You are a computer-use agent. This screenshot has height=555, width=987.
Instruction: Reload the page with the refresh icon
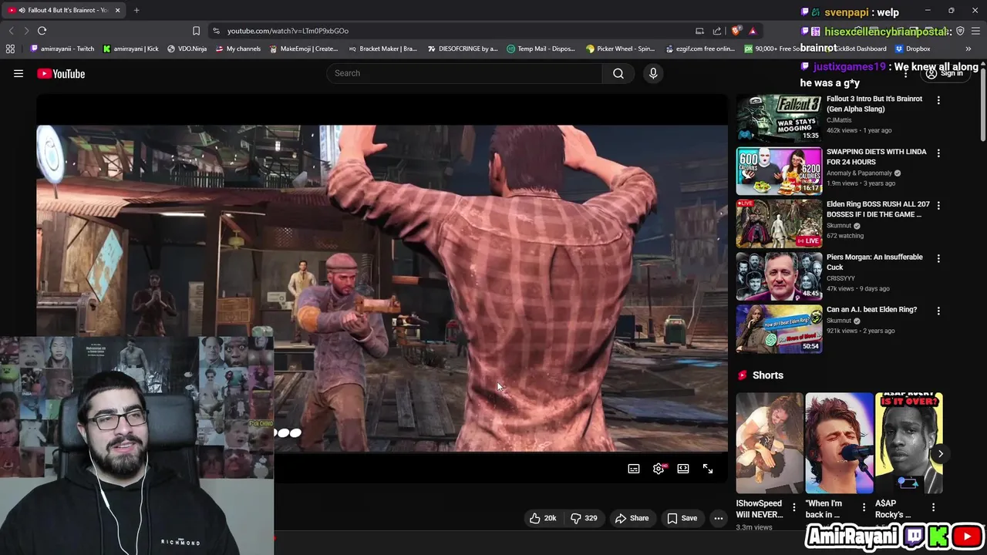pyautogui.click(x=42, y=31)
